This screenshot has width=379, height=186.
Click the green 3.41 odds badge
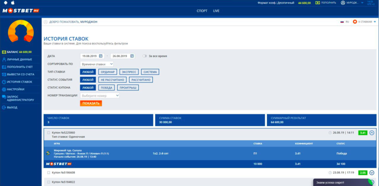pos(363,133)
